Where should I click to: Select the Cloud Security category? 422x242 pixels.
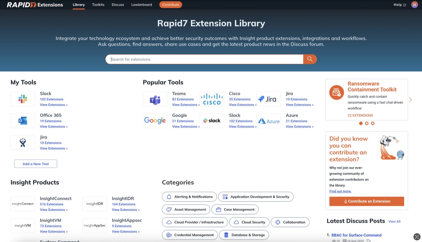pos(249,222)
